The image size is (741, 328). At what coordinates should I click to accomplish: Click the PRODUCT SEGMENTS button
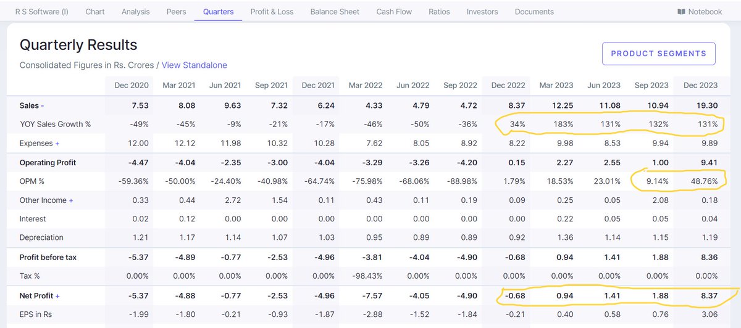click(658, 54)
